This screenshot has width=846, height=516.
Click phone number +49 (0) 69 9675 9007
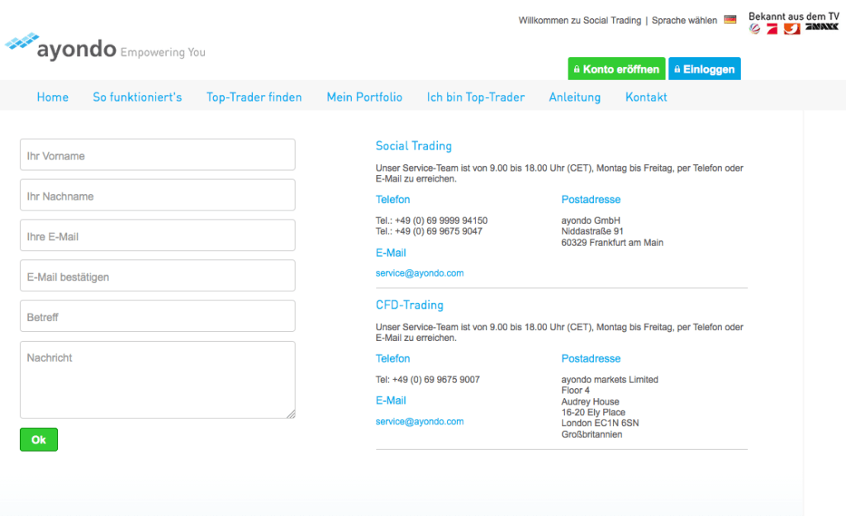click(x=435, y=380)
